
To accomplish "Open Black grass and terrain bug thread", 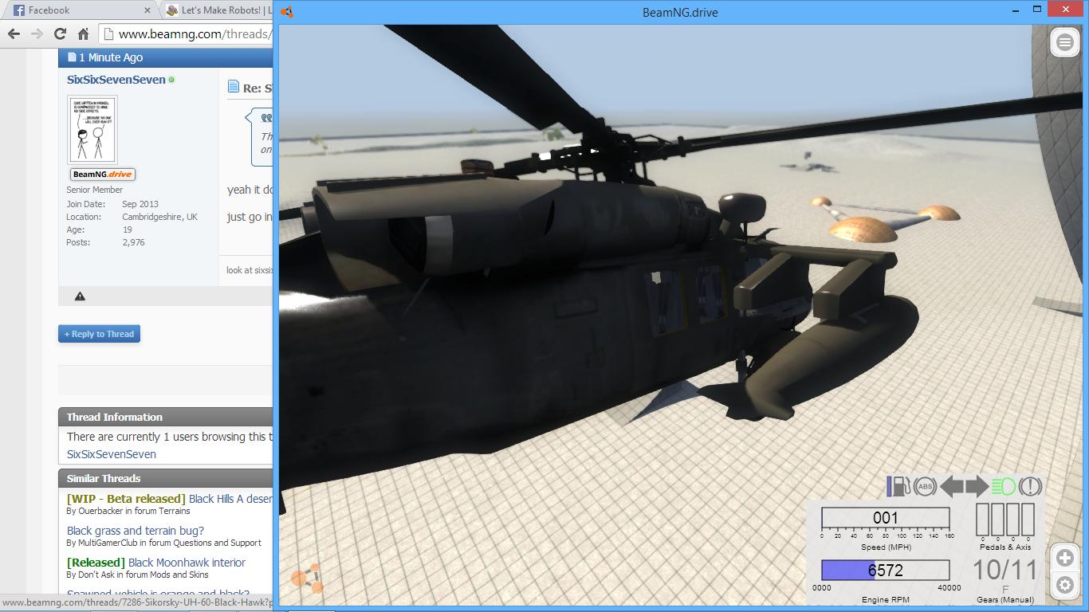I will point(136,531).
